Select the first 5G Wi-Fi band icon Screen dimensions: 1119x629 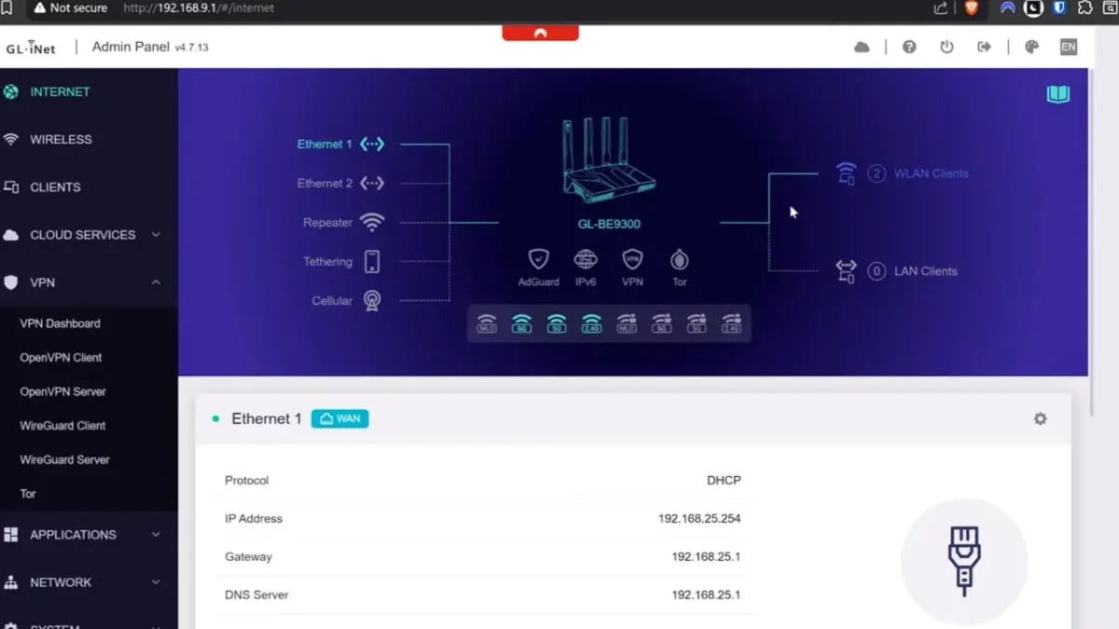coord(557,324)
